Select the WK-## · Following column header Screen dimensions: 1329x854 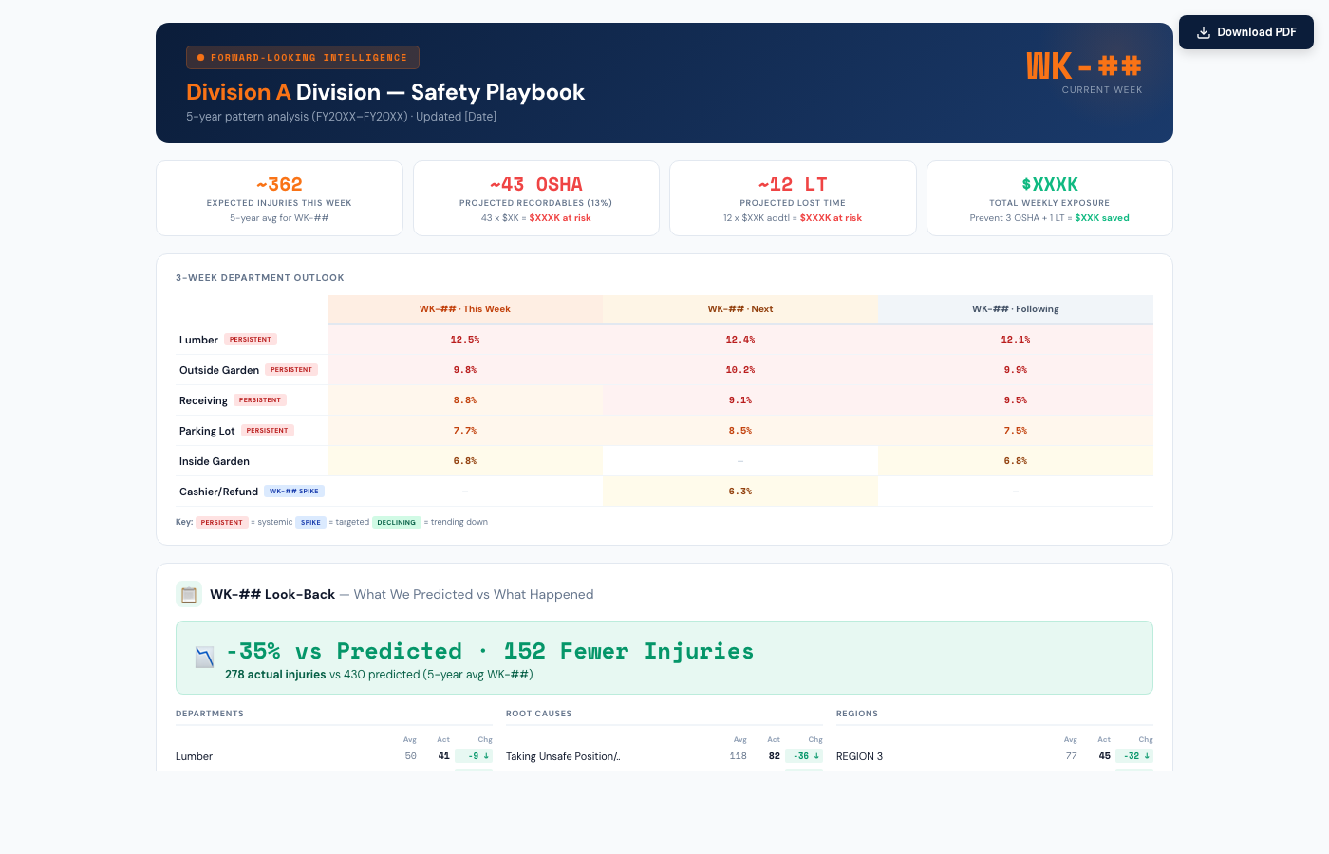click(1015, 309)
